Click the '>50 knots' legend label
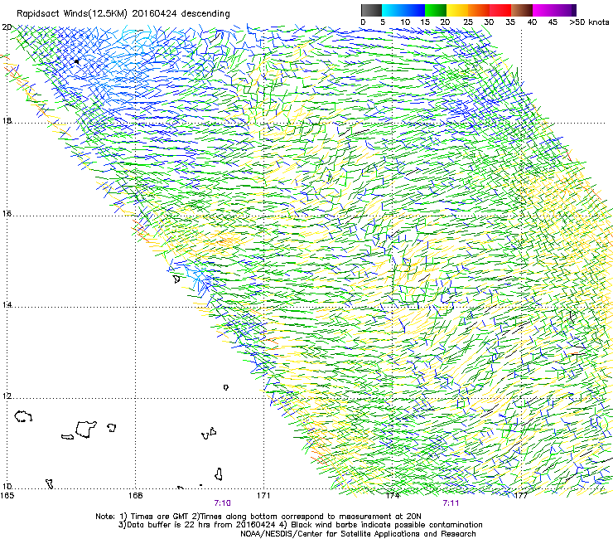Image resolution: width=613 pixels, height=539 pixels. pyautogui.click(x=589, y=22)
